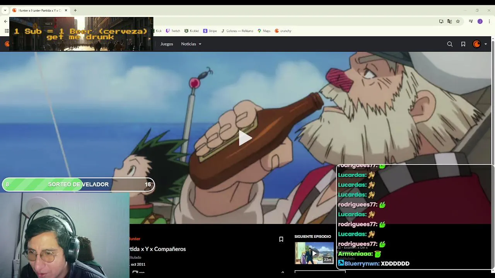Screen dimensions: 495x278
Task: Open a new browser tab
Action: (75, 10)
